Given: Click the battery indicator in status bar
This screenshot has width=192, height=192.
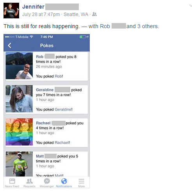Looking at the screenshot, I should coord(83,37).
